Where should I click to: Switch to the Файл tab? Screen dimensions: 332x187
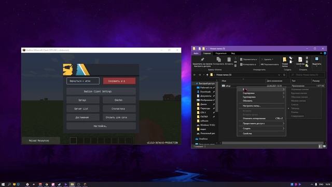[x=196, y=54]
